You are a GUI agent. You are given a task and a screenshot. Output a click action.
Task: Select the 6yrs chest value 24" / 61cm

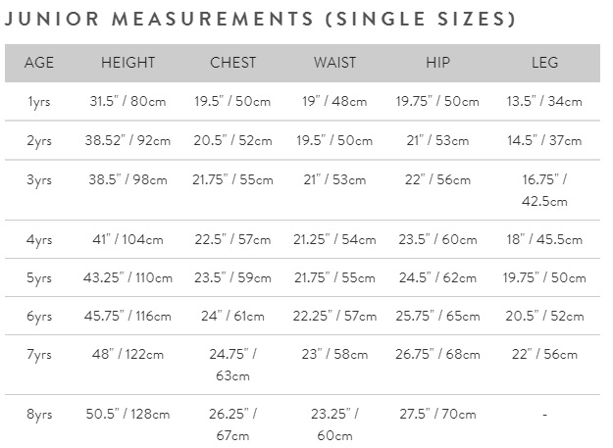click(233, 316)
